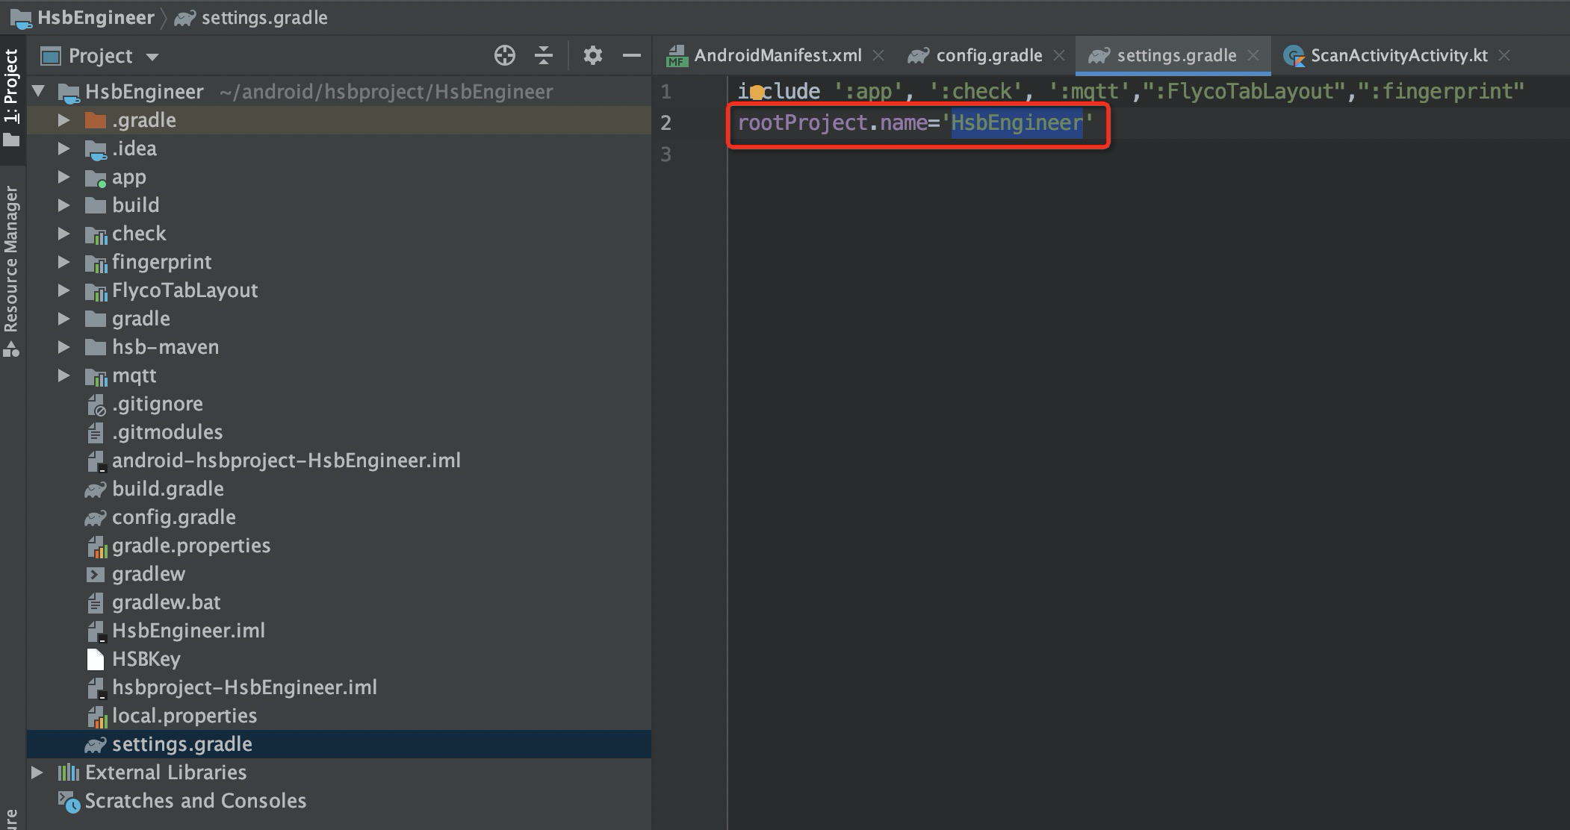Close the AndroidManifest.xml tab
This screenshot has width=1570, height=830.
tap(879, 55)
